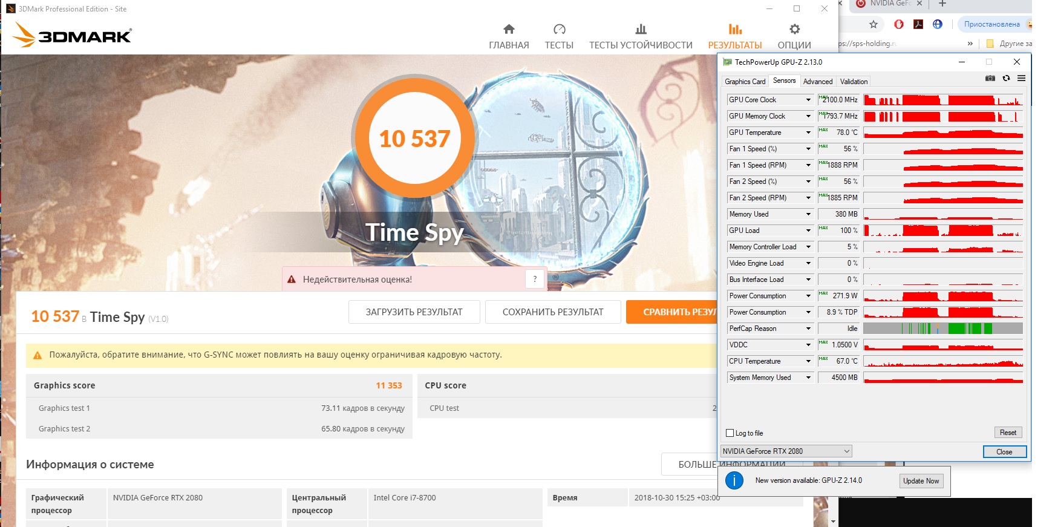The image size is (1055, 527).
Task: Show hidden bookmarks with the » chevron
Action: click(970, 44)
